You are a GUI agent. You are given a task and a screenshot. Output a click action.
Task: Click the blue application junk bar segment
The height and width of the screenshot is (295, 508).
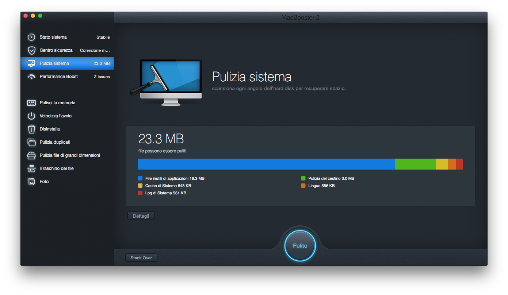coord(266,164)
